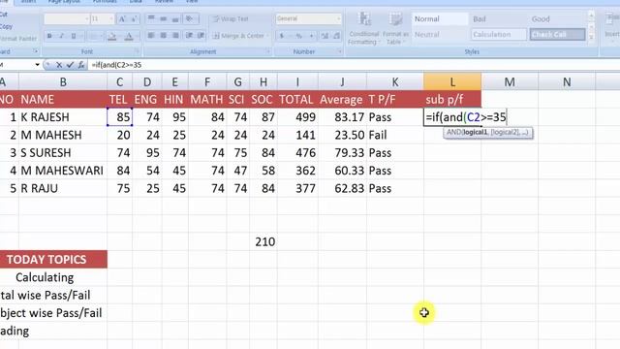
Task: Center text horizontally in the cell
Action: click(x=164, y=36)
